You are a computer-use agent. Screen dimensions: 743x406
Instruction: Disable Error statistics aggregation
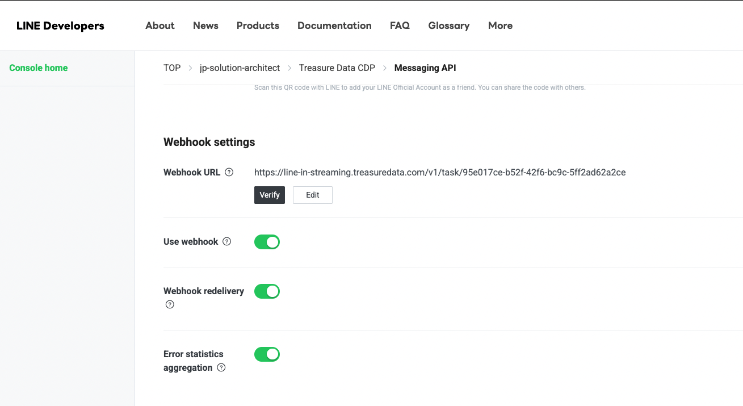pyautogui.click(x=267, y=354)
